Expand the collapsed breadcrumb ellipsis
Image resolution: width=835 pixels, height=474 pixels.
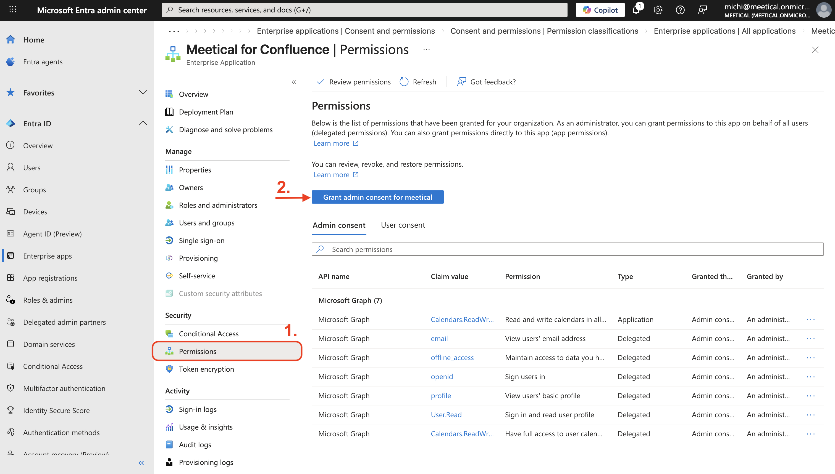point(174,31)
